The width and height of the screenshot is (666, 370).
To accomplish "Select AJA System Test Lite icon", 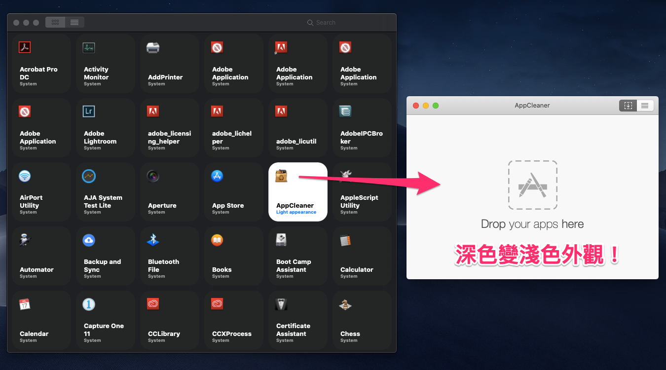I will (x=89, y=176).
